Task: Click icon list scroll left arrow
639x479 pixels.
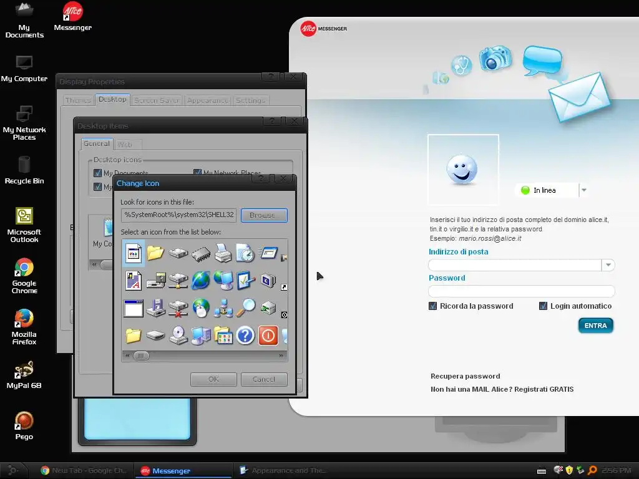Action: 127,356
